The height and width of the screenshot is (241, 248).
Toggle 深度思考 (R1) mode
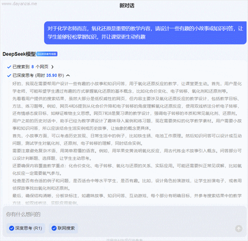[x=26, y=228]
